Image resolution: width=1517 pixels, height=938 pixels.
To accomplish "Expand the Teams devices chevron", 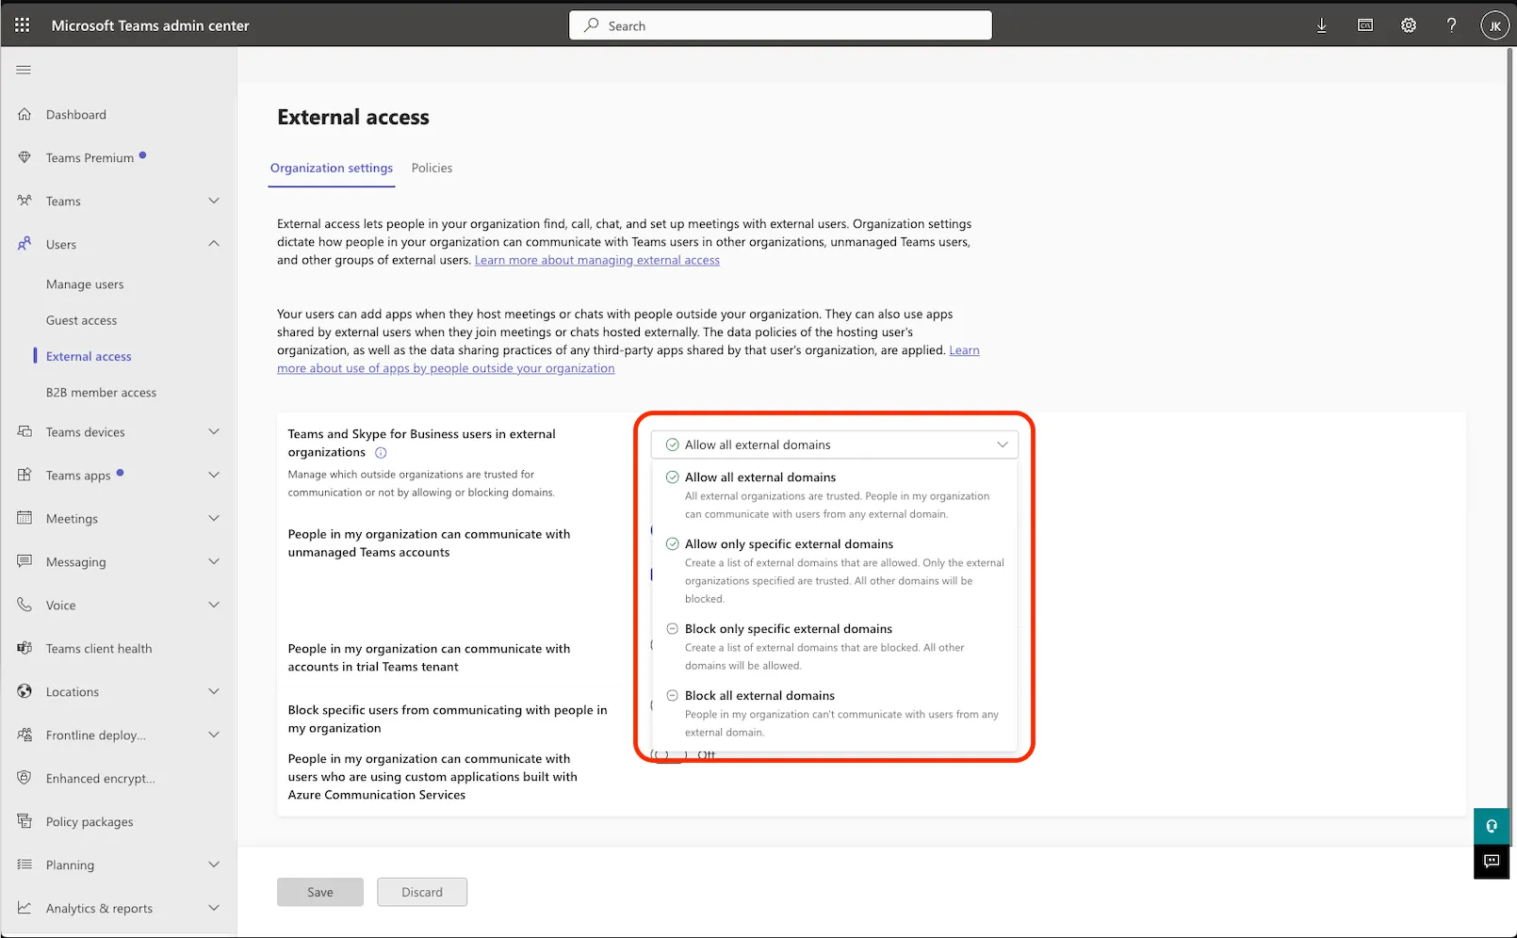I will 214,431.
